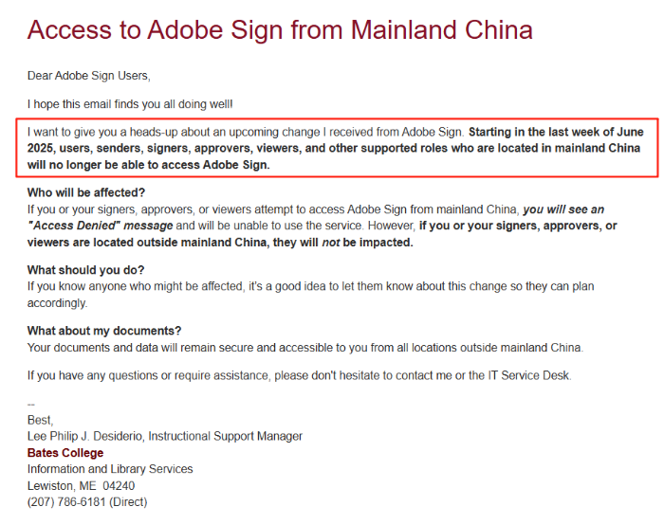
Task: Click the name 'Lee Philip J. Desiderio'
Action: coord(84,436)
